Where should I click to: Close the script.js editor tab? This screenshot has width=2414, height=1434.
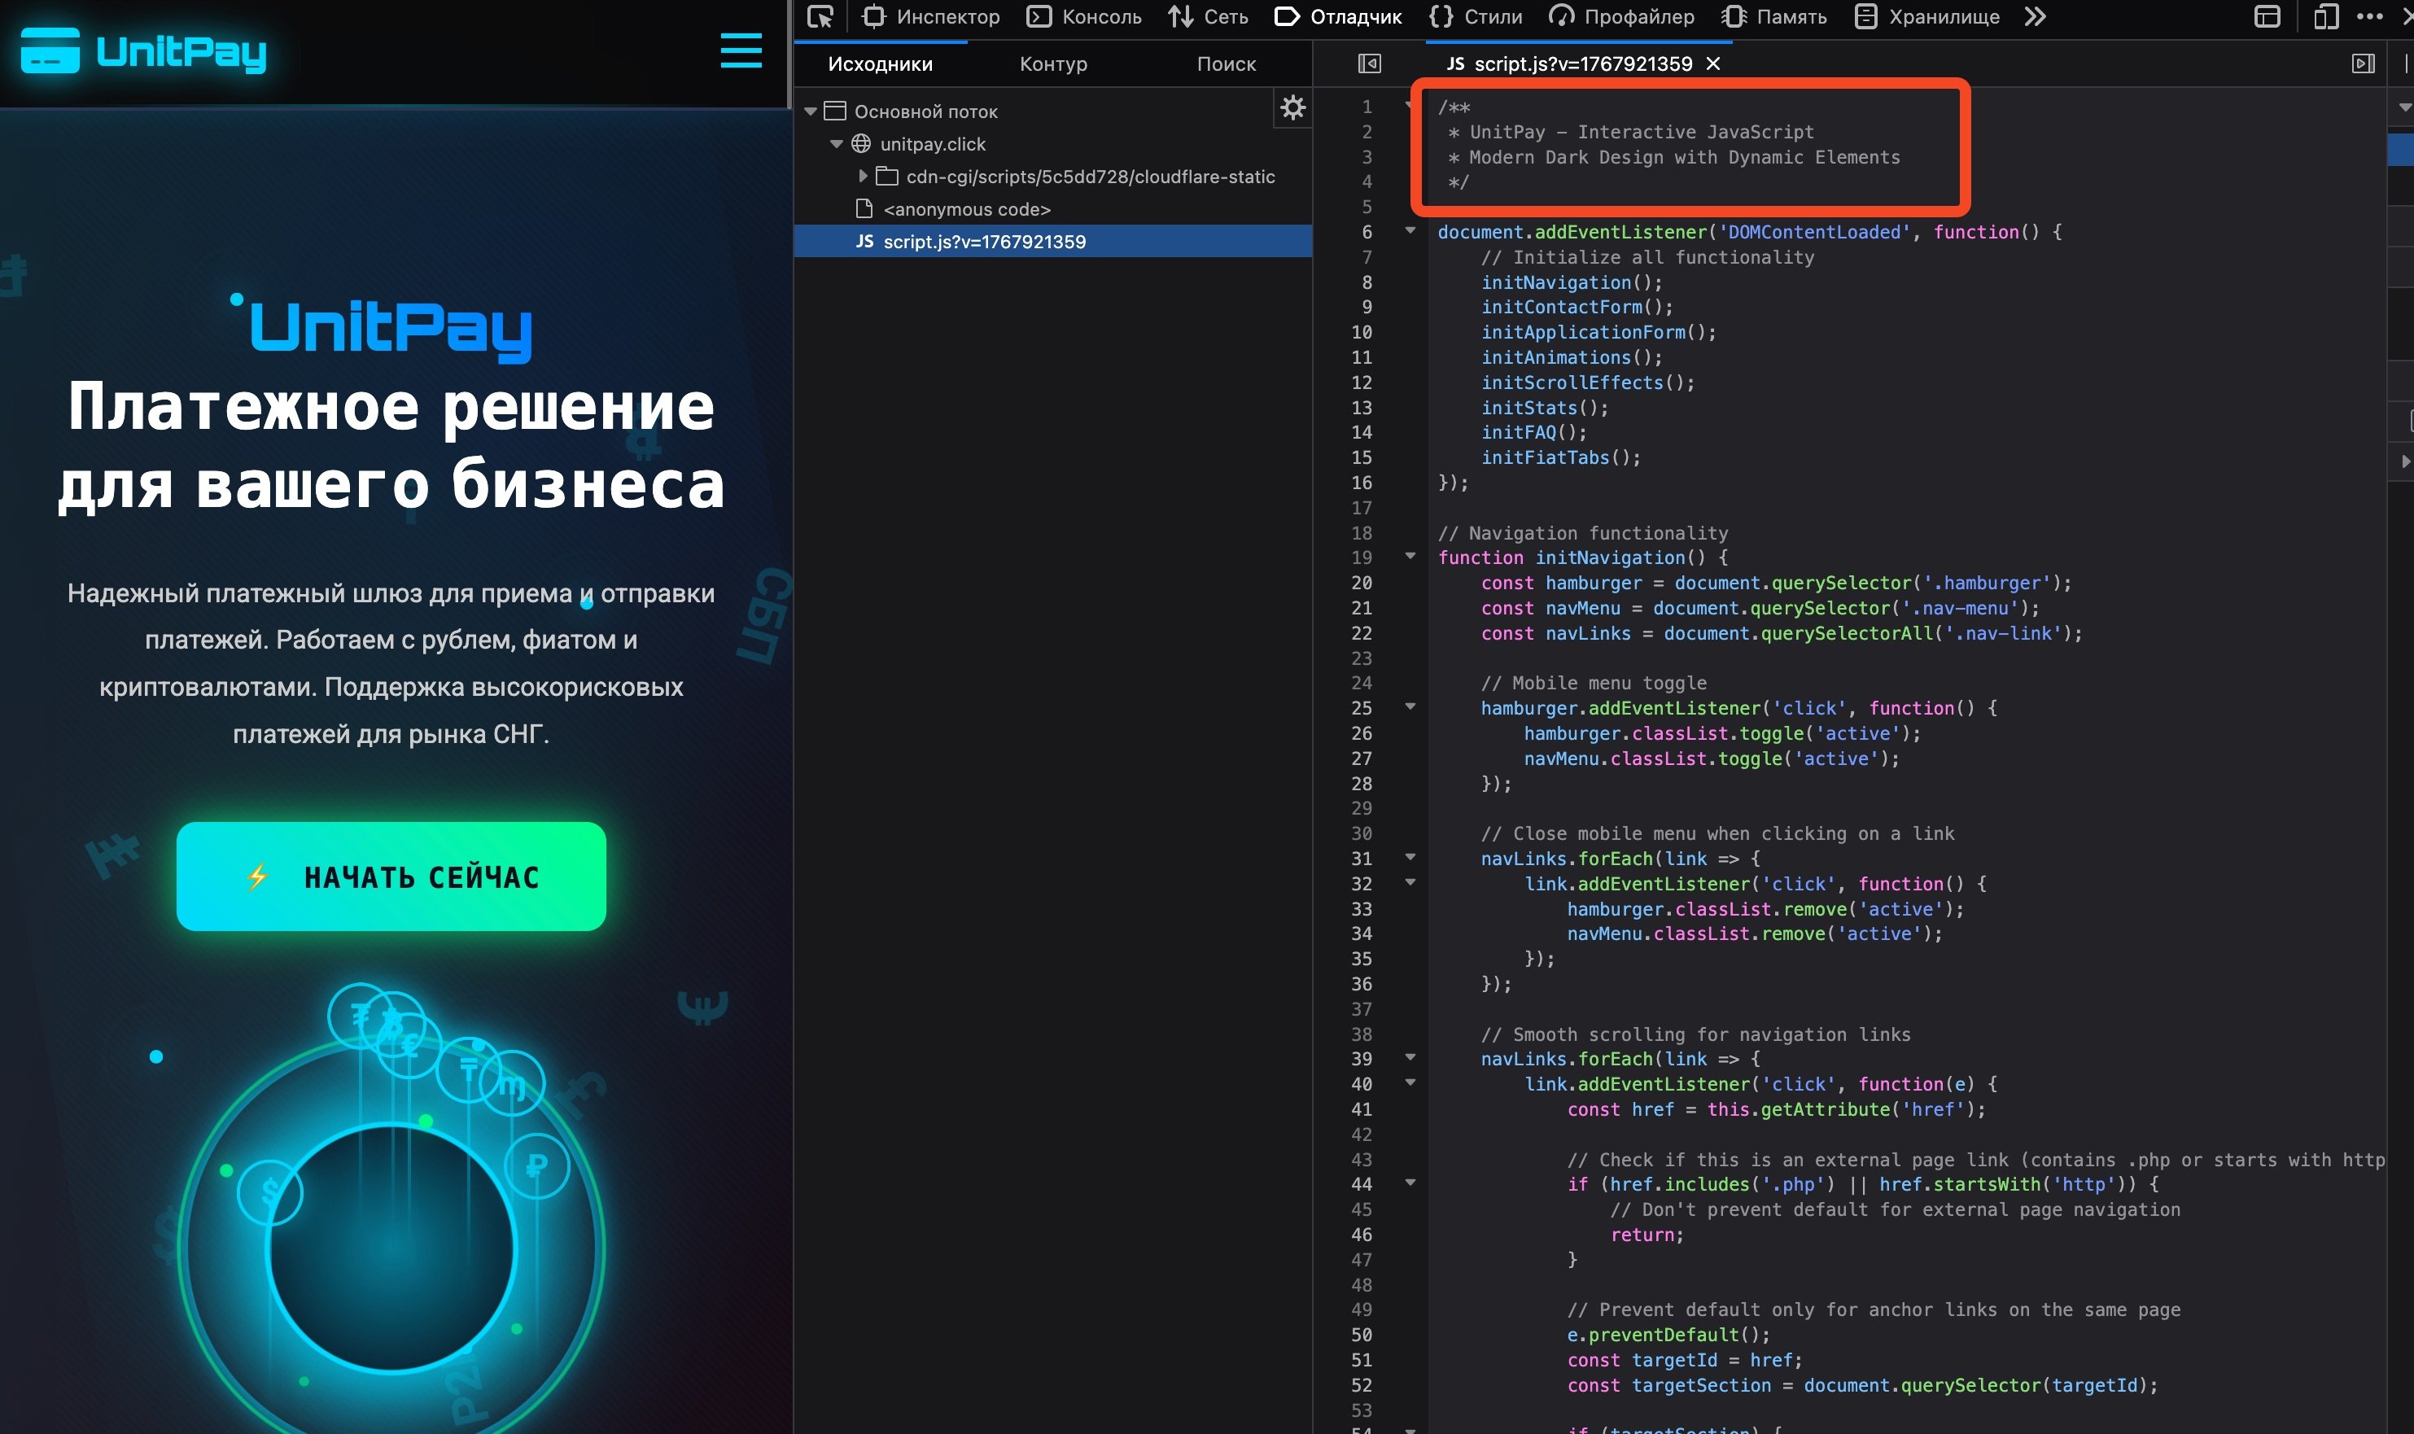pos(1713,63)
